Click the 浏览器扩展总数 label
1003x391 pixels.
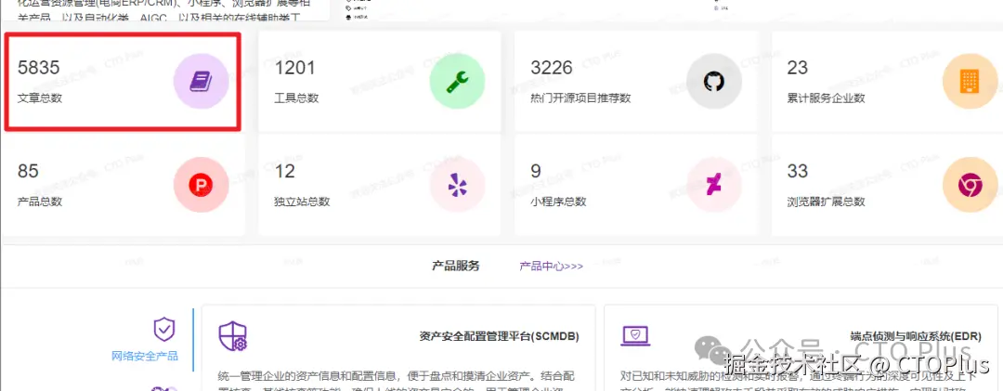(827, 202)
